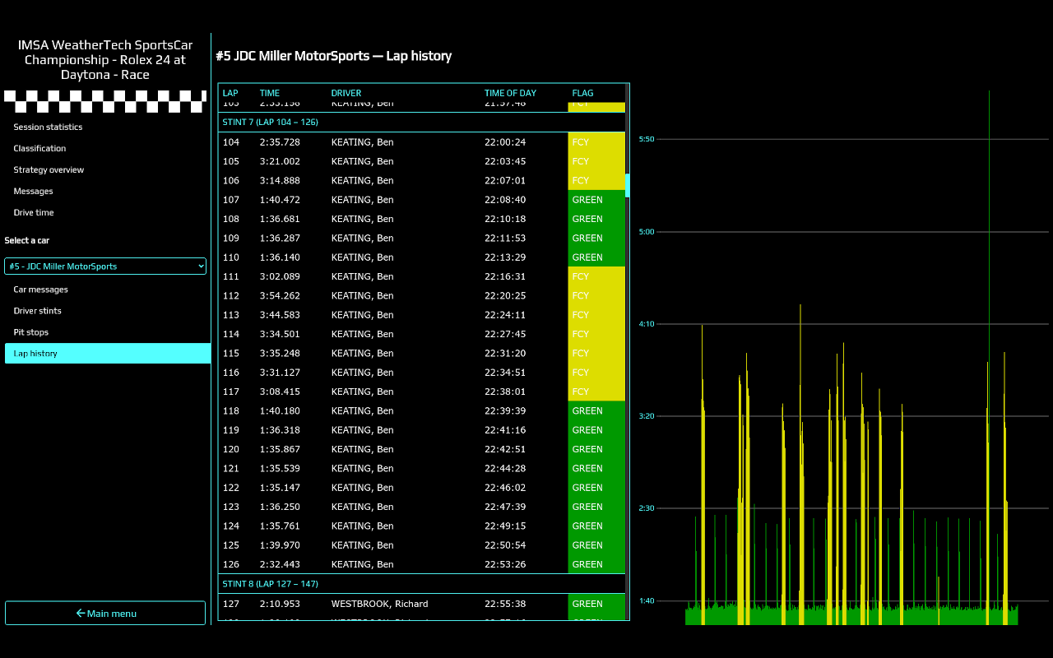Select the Stint 8 (Lap 127 – 147) header

click(422, 584)
